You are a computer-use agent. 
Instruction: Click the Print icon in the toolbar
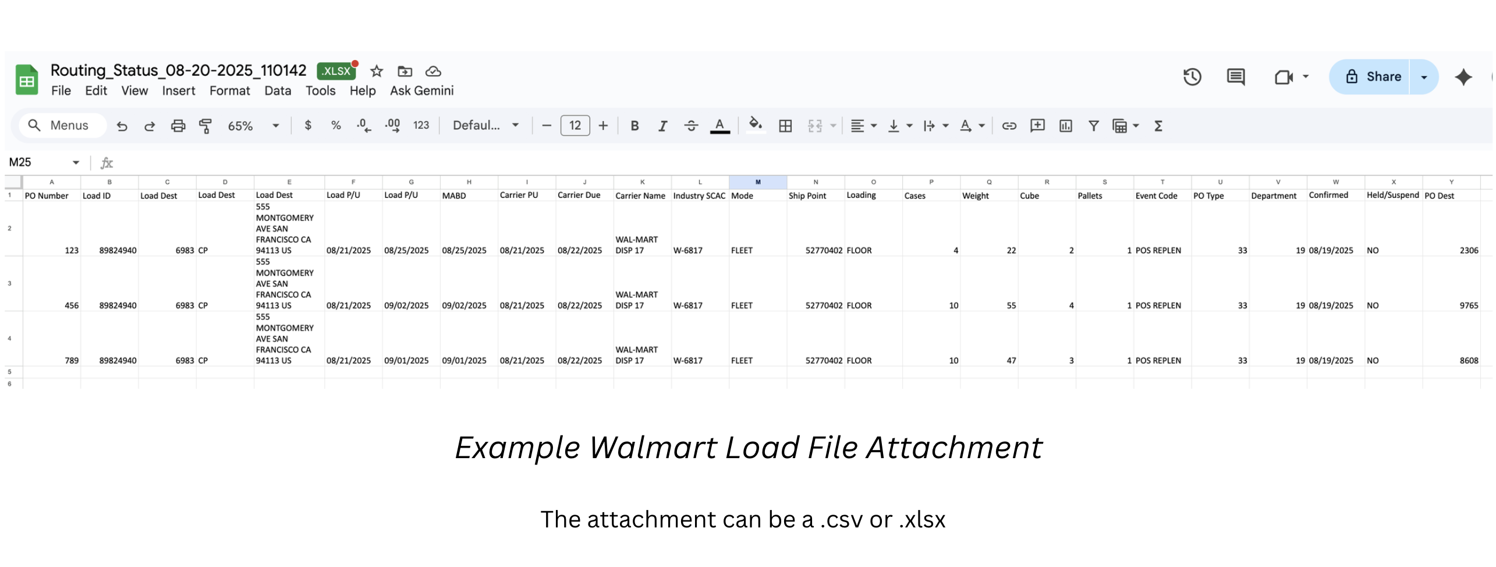pos(178,126)
